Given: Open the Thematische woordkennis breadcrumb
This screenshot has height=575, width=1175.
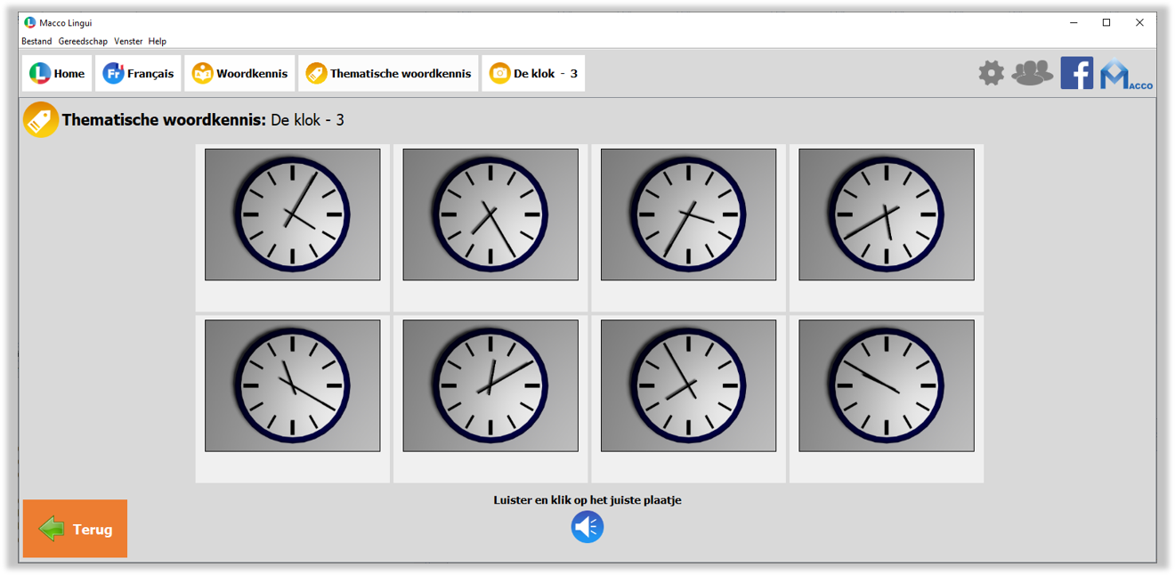Looking at the screenshot, I should click(x=388, y=74).
